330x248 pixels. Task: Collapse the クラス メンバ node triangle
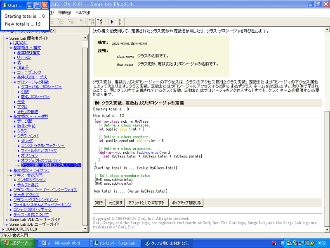coord(15,136)
